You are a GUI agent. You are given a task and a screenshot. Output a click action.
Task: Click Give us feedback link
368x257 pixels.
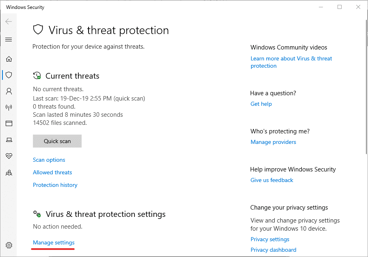pos(272,180)
